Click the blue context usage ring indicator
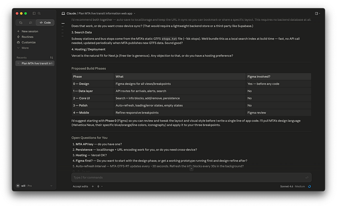337x207 pixels. [x=309, y=186]
